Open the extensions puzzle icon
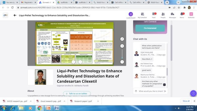Screen dimensions: 197x111 [184, 8]
